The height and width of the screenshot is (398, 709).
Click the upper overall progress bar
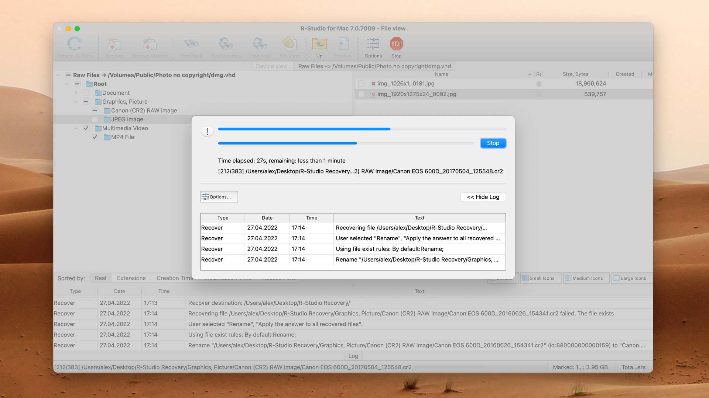(x=362, y=129)
